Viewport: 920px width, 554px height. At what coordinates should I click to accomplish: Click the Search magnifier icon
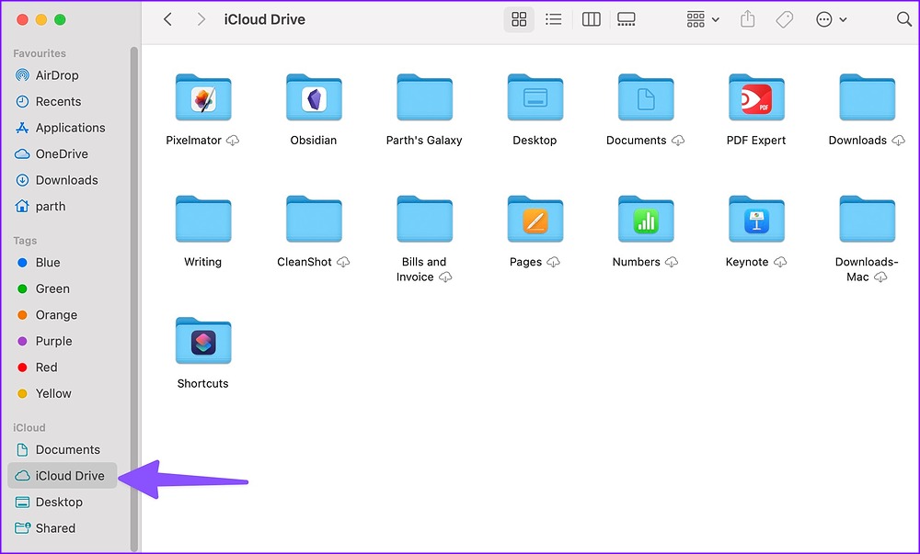pos(903,19)
